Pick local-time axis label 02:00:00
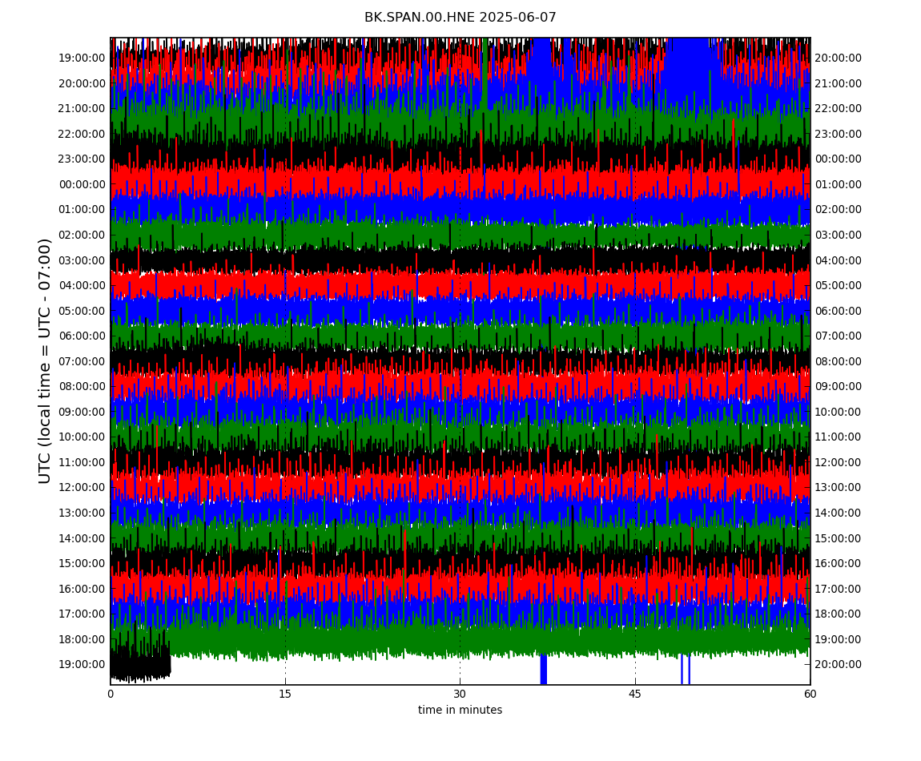921x761 pixels. coord(839,210)
